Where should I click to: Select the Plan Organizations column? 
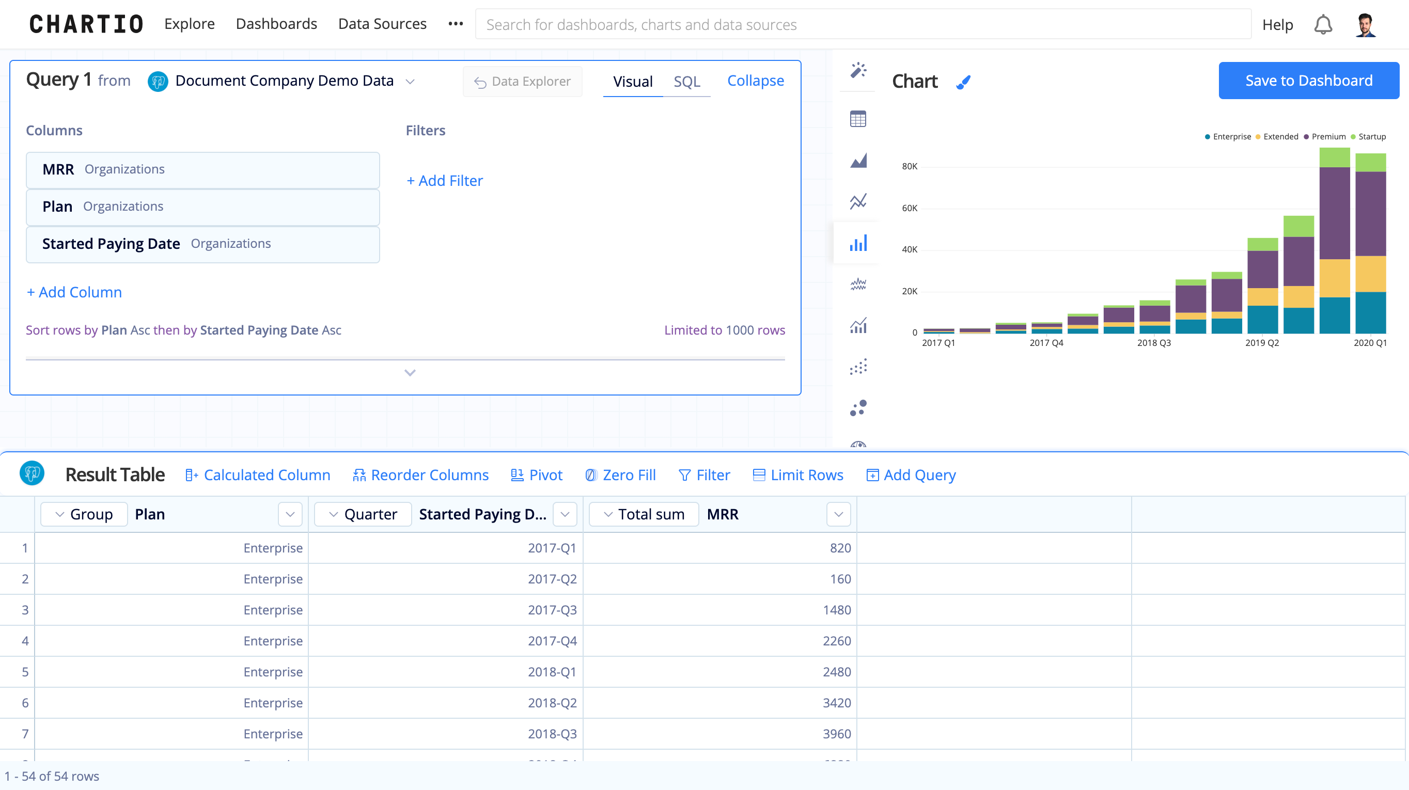(x=203, y=207)
